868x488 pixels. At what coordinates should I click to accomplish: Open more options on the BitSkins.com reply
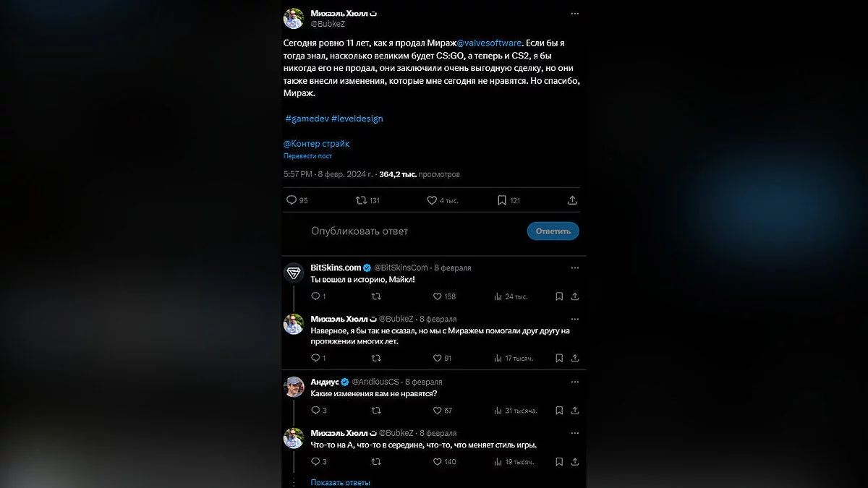click(x=574, y=267)
